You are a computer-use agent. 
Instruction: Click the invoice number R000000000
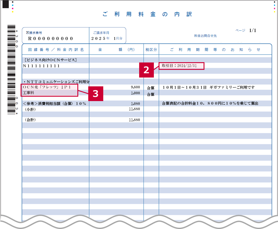[x=51, y=39]
